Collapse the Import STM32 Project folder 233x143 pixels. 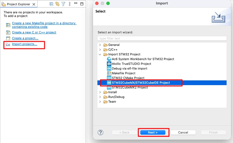pos(100,54)
